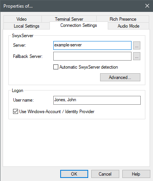The height and width of the screenshot is (181, 153).
Task: Open Help for this dialog
Action: coord(136,174)
